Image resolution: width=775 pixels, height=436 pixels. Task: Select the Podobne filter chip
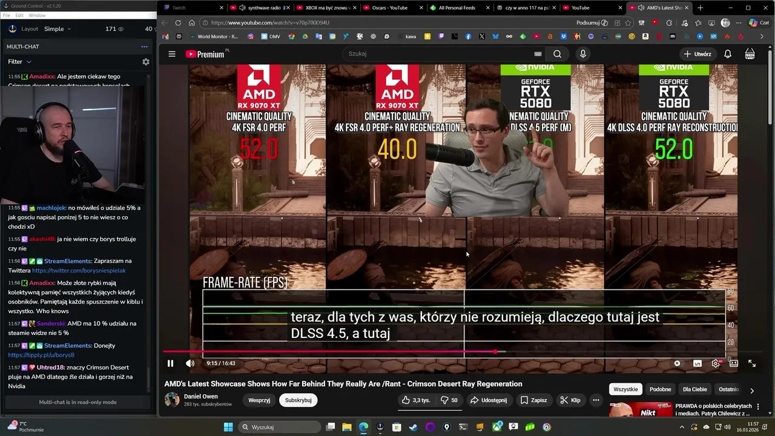coord(660,389)
